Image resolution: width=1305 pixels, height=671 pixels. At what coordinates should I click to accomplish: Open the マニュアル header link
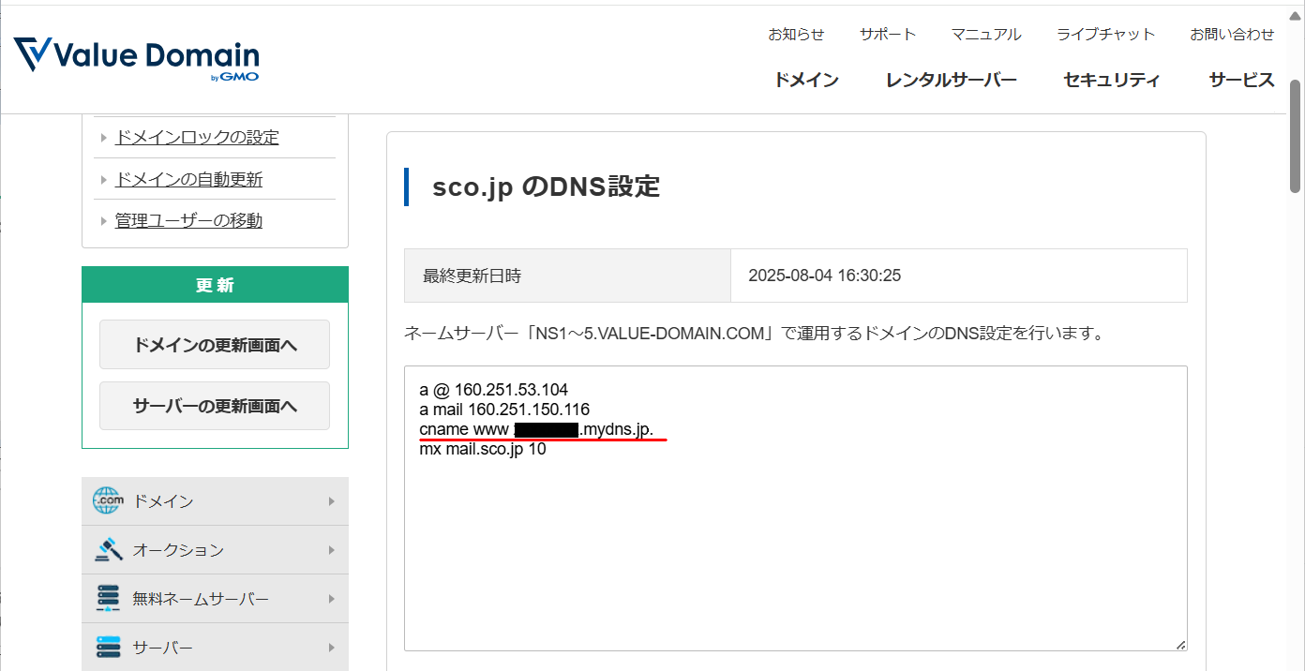(x=986, y=34)
